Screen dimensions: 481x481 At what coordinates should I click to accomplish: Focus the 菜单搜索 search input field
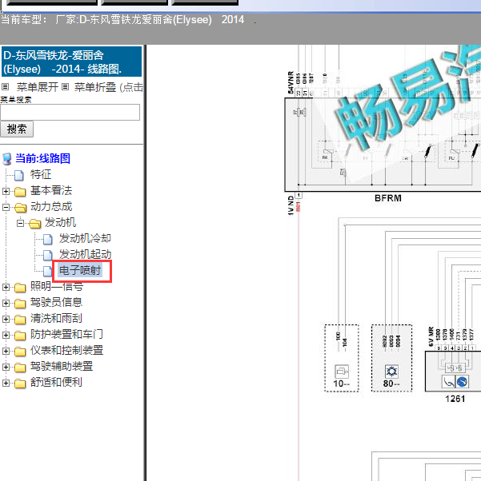(70, 113)
